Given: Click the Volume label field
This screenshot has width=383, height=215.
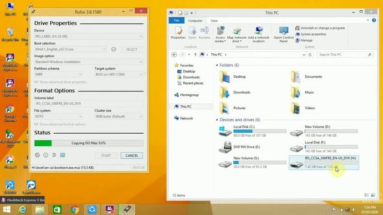Looking at the screenshot, I should coord(89,103).
